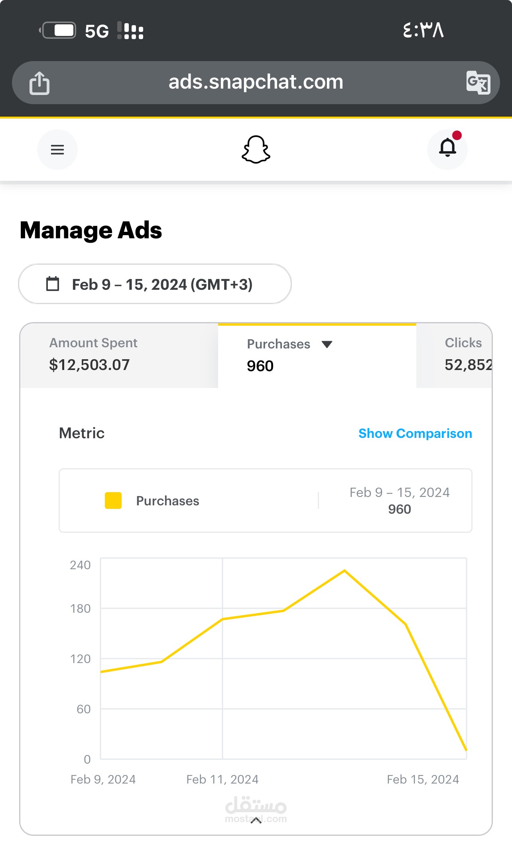The width and height of the screenshot is (512, 841).
Task: Click the Feb 11, 2024 chart data point
Action: [x=223, y=619]
